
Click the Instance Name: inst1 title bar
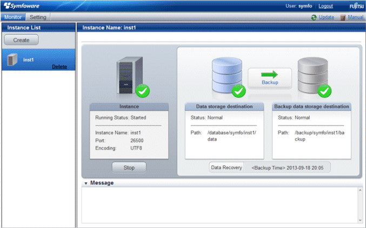click(x=221, y=28)
